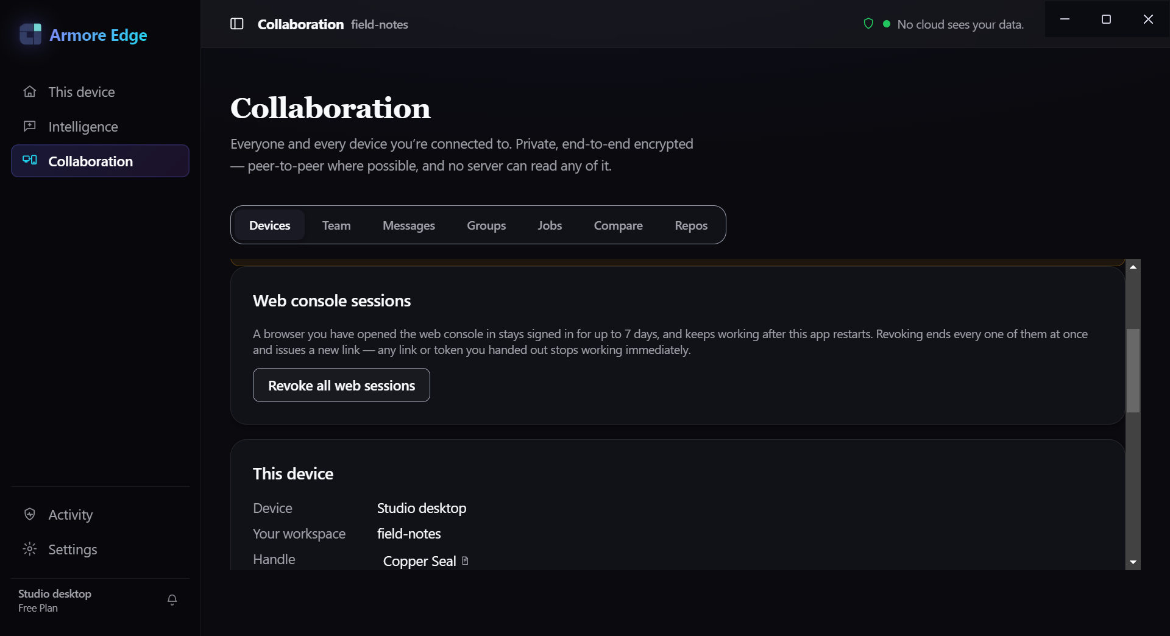The width and height of the screenshot is (1170, 636).
Task: Open notifications bell icon
Action: tap(172, 600)
